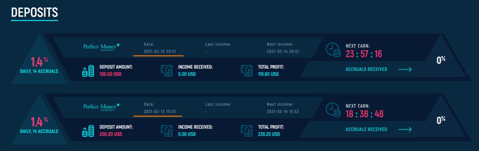Click the arrow next to the second Accruals Received
This screenshot has width=479, height=151.
click(405, 129)
